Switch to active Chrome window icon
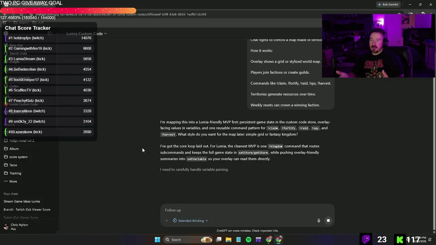 click(279, 240)
